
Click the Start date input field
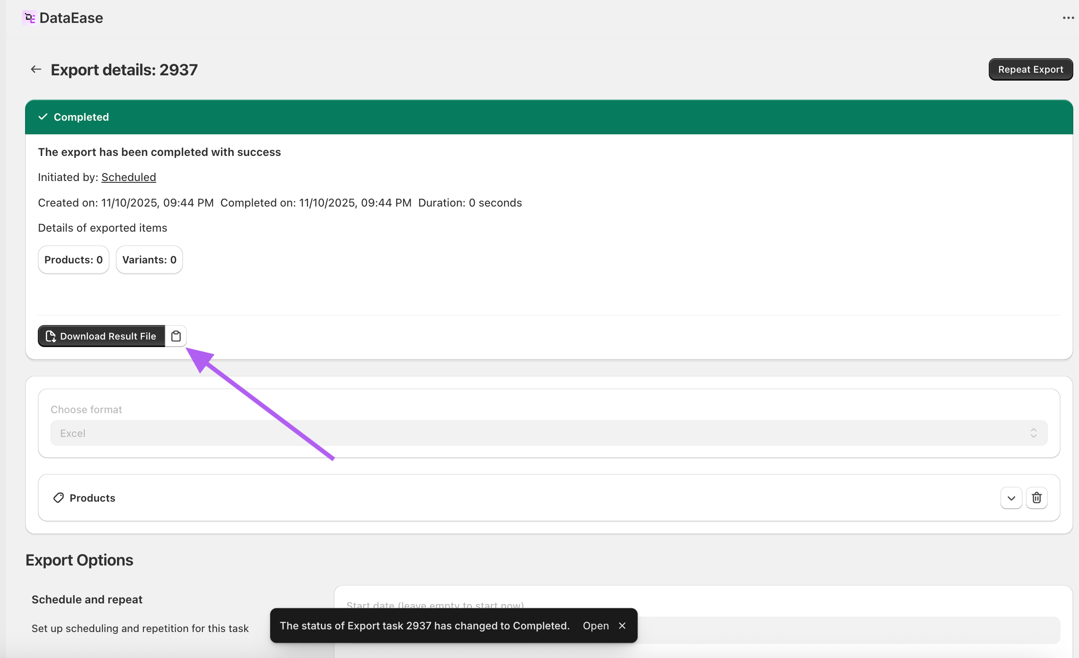[836, 630]
